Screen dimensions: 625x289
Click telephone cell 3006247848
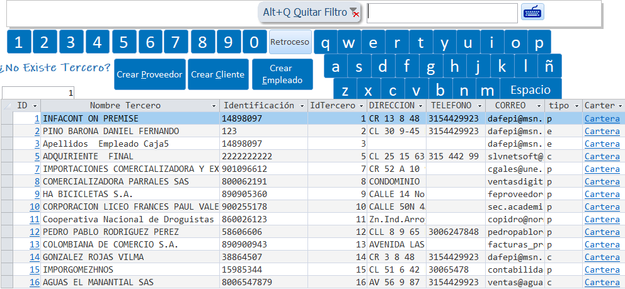point(456,232)
